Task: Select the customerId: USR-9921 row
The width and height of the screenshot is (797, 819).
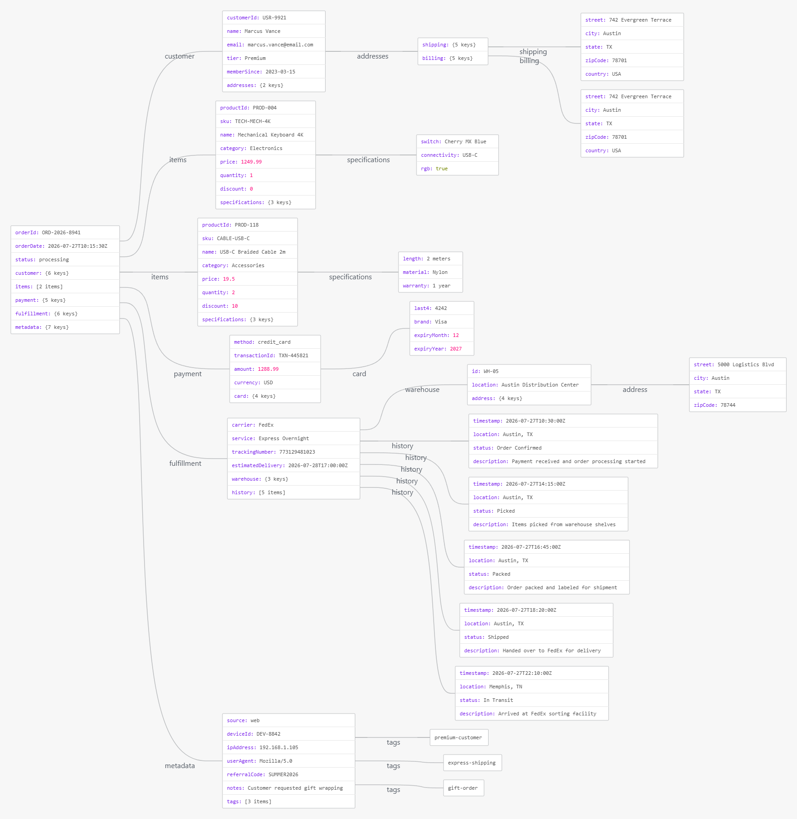Action: [x=274, y=18]
